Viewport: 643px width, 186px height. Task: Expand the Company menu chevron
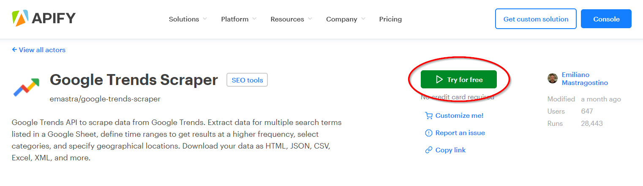[363, 19]
